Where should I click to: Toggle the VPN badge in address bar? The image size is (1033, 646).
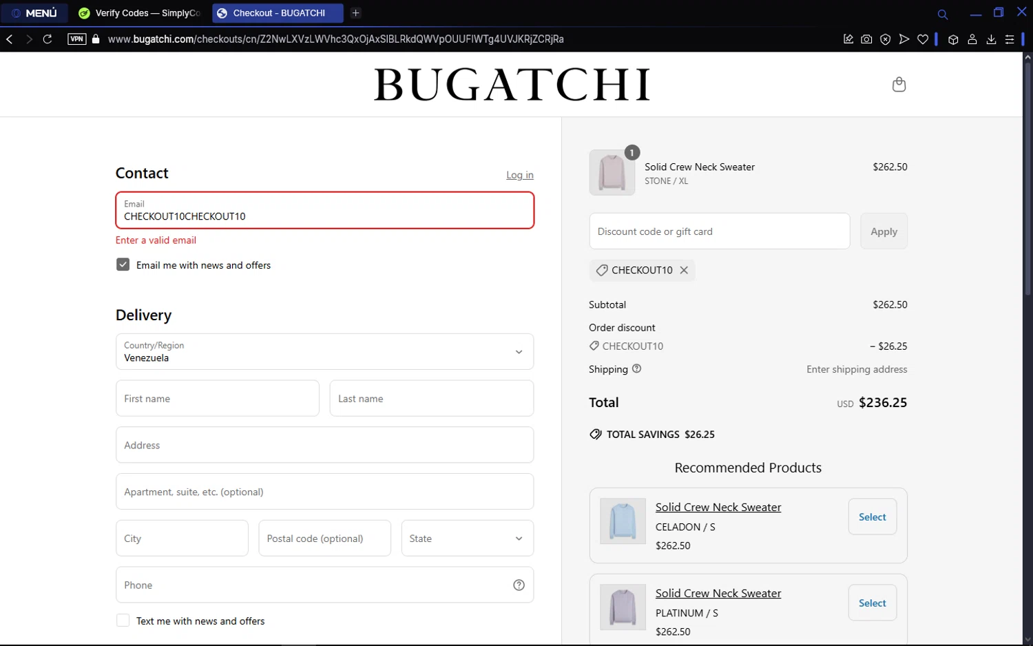(77, 39)
